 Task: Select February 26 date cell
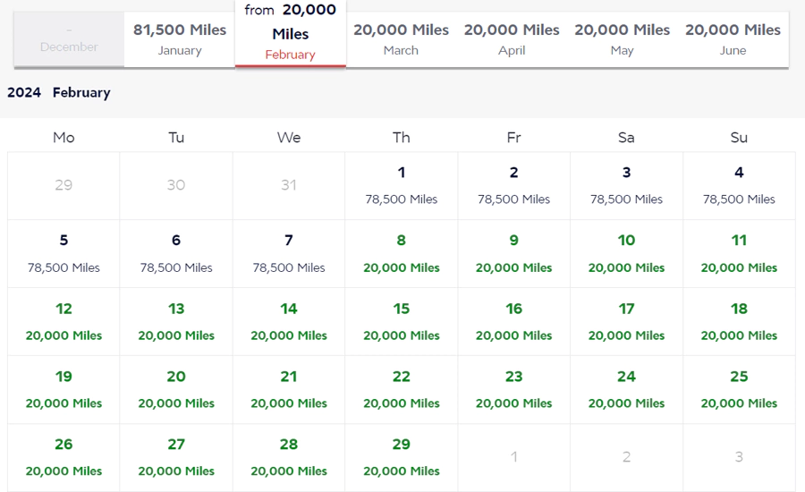[x=64, y=457]
